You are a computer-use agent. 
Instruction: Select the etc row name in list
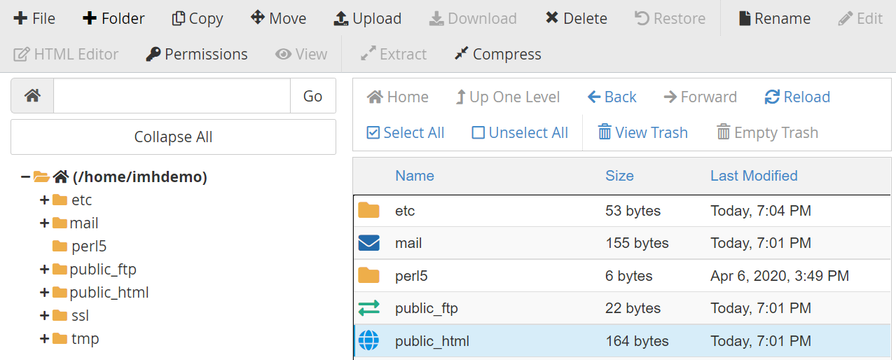[405, 211]
